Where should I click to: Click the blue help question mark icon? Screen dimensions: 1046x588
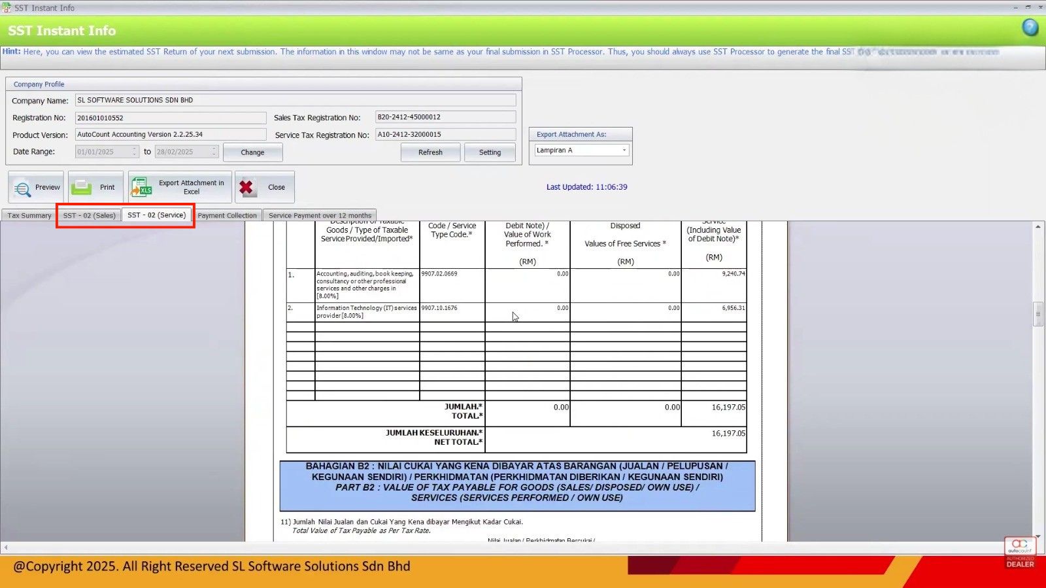coord(1030,27)
